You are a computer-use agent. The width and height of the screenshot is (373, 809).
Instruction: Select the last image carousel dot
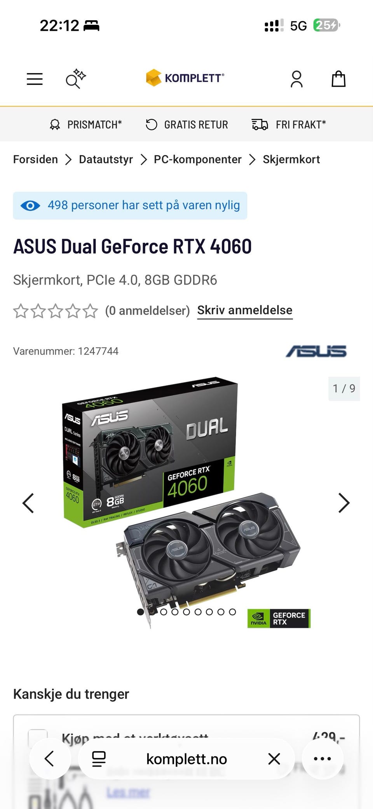click(232, 612)
